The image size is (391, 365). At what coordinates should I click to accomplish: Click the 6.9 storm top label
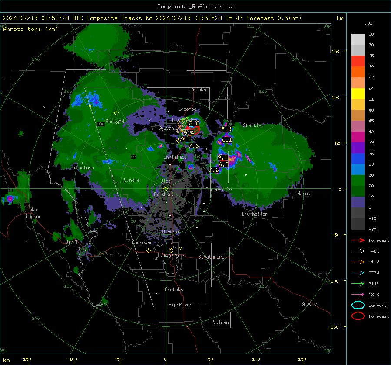click(223, 164)
